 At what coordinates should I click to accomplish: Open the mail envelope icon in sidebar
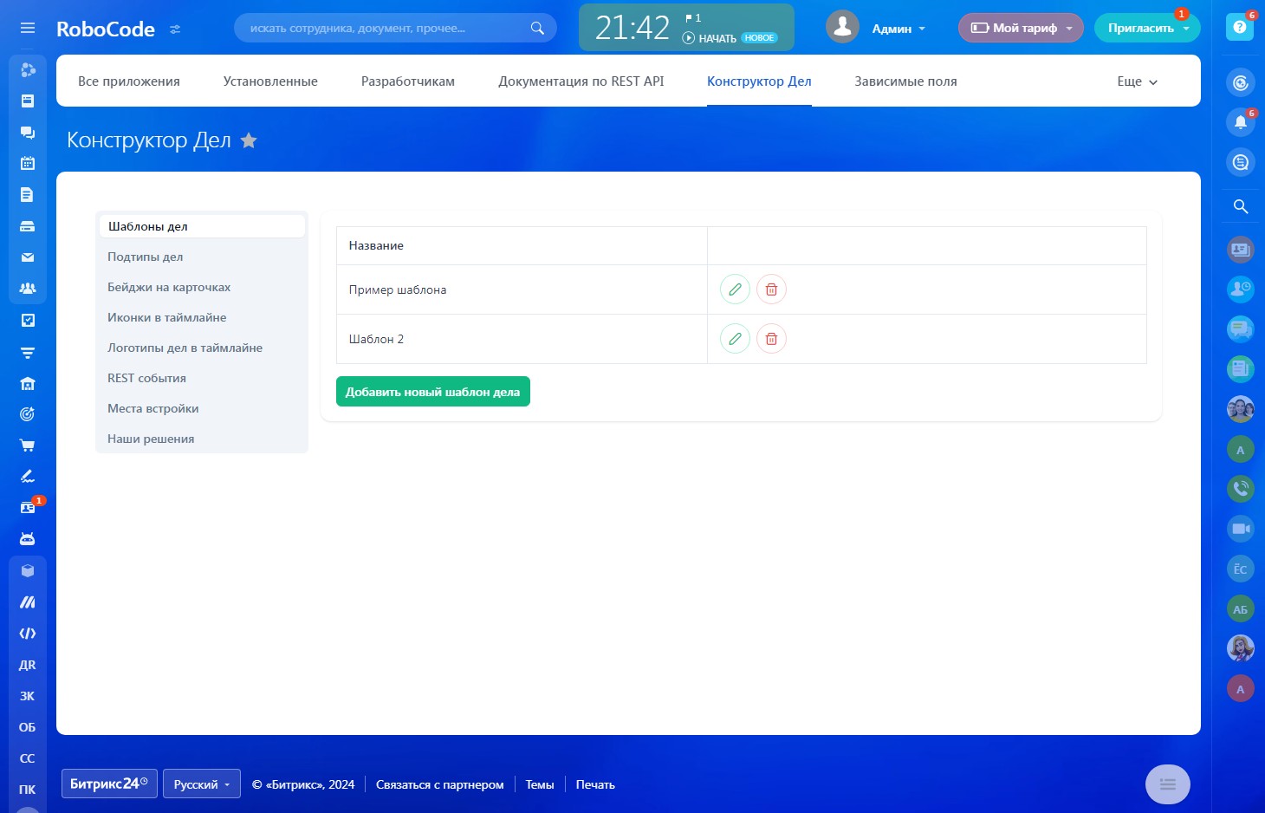(x=28, y=257)
